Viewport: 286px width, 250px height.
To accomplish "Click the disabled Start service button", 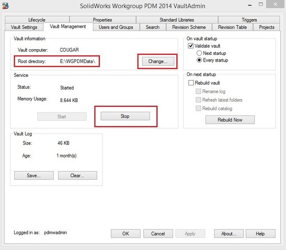I will (x=62, y=116).
